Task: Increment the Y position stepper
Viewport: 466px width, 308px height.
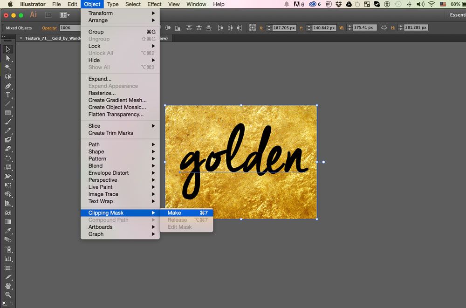Action: [309, 26]
